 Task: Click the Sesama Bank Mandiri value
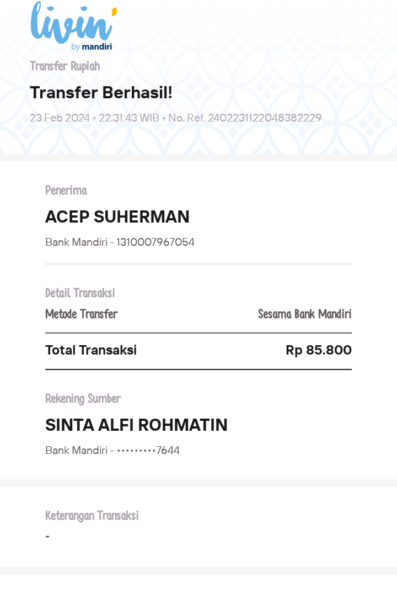tap(304, 314)
